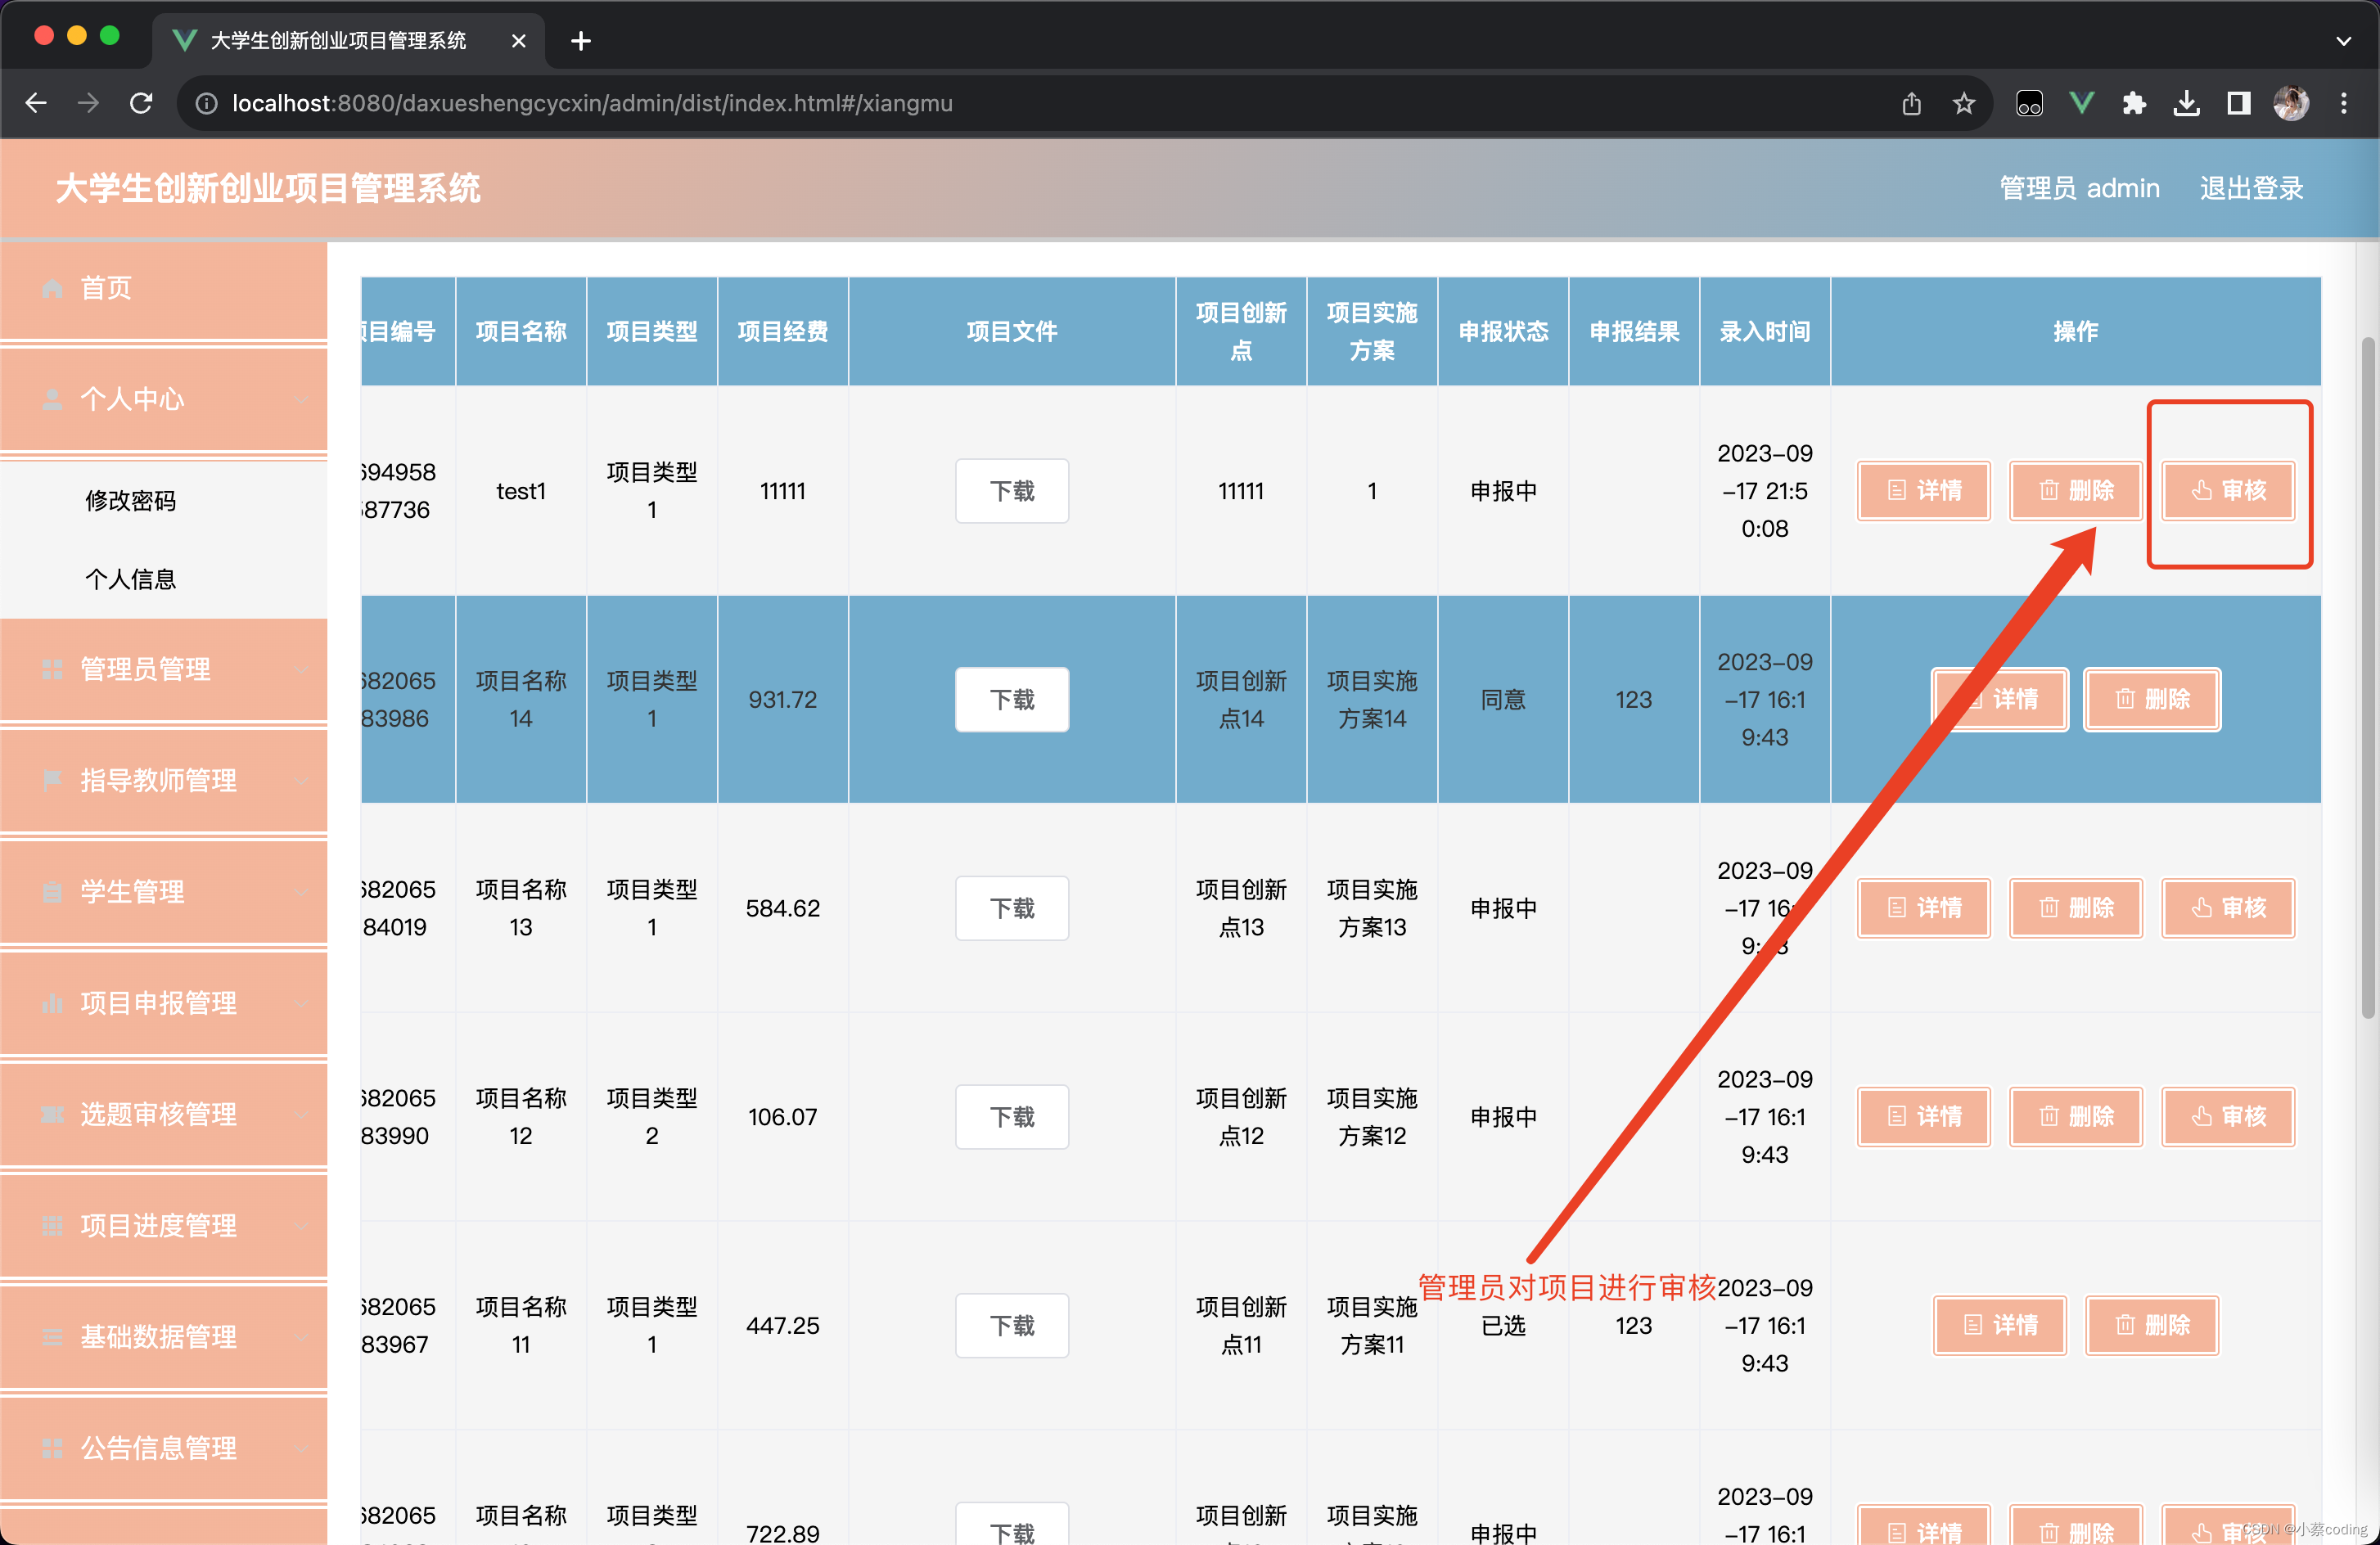2380x1545 pixels.
Task: Bookmark this page with star icon
Action: coord(1963,103)
